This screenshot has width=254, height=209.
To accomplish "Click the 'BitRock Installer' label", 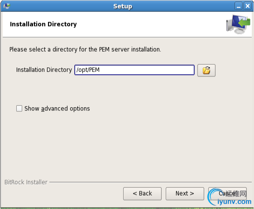I will [x=26, y=182].
